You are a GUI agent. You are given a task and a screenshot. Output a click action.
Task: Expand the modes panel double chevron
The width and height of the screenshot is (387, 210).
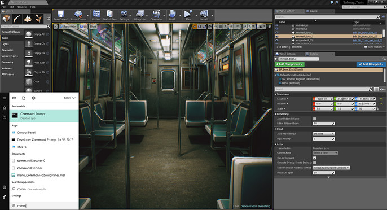coord(49,19)
